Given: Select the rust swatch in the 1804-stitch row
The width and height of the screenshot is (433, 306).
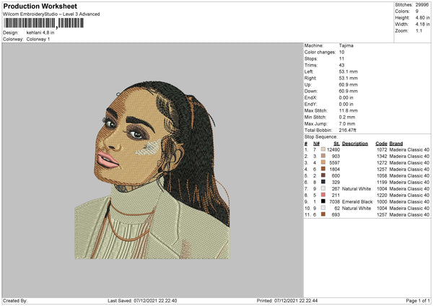Looking at the screenshot, I should click(323, 169).
